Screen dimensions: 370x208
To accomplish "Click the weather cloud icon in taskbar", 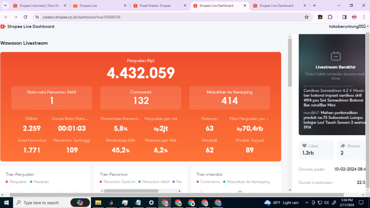I will click(267, 203).
